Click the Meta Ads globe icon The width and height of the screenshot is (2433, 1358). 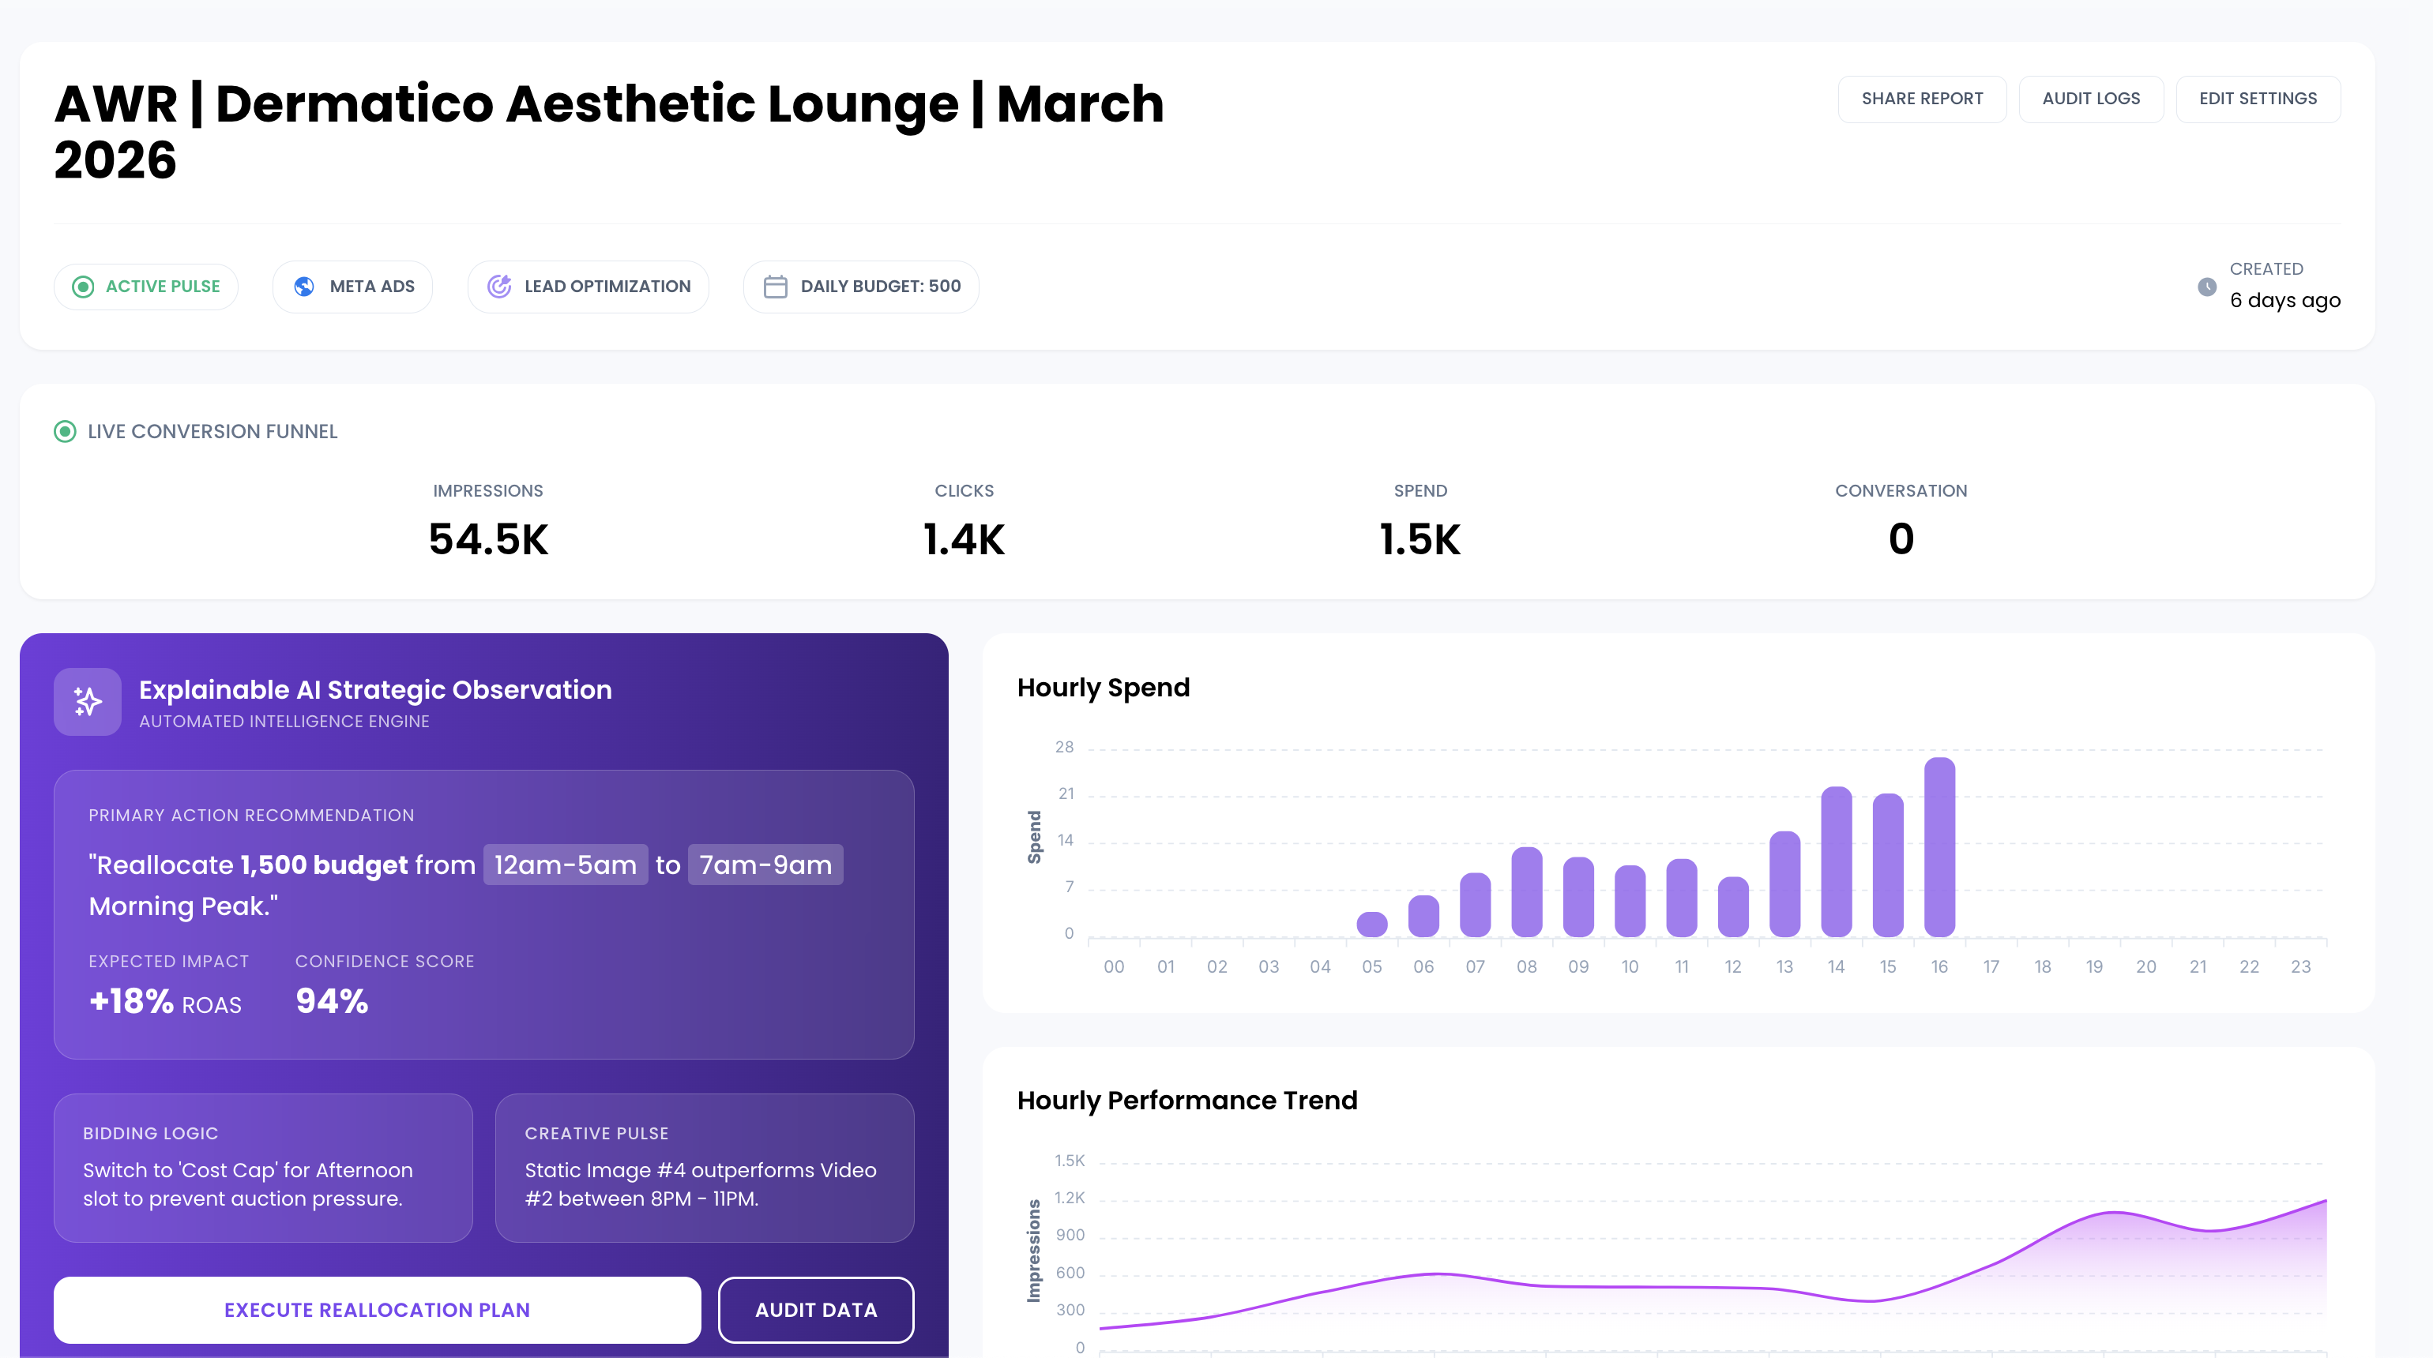point(304,287)
